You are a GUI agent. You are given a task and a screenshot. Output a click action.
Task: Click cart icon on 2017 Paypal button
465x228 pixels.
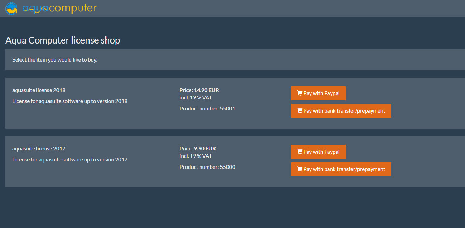299,152
